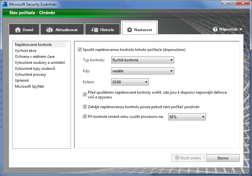The width and height of the screenshot is (252, 176).
Task: Click the clock icon on Historie tab
Action: 94,30
